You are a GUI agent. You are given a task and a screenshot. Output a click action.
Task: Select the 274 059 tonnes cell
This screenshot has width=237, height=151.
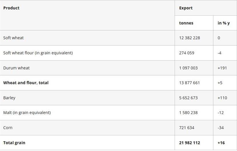point(187,53)
